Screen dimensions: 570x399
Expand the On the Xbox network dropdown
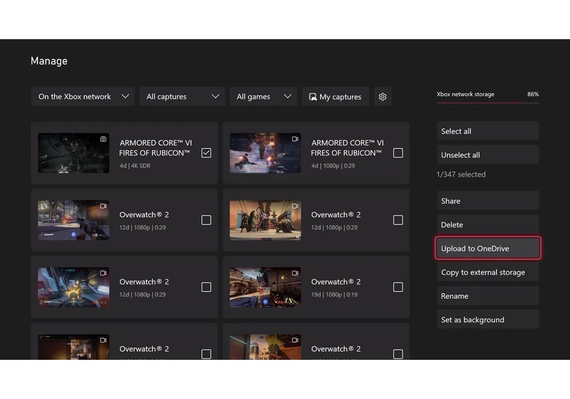(83, 97)
